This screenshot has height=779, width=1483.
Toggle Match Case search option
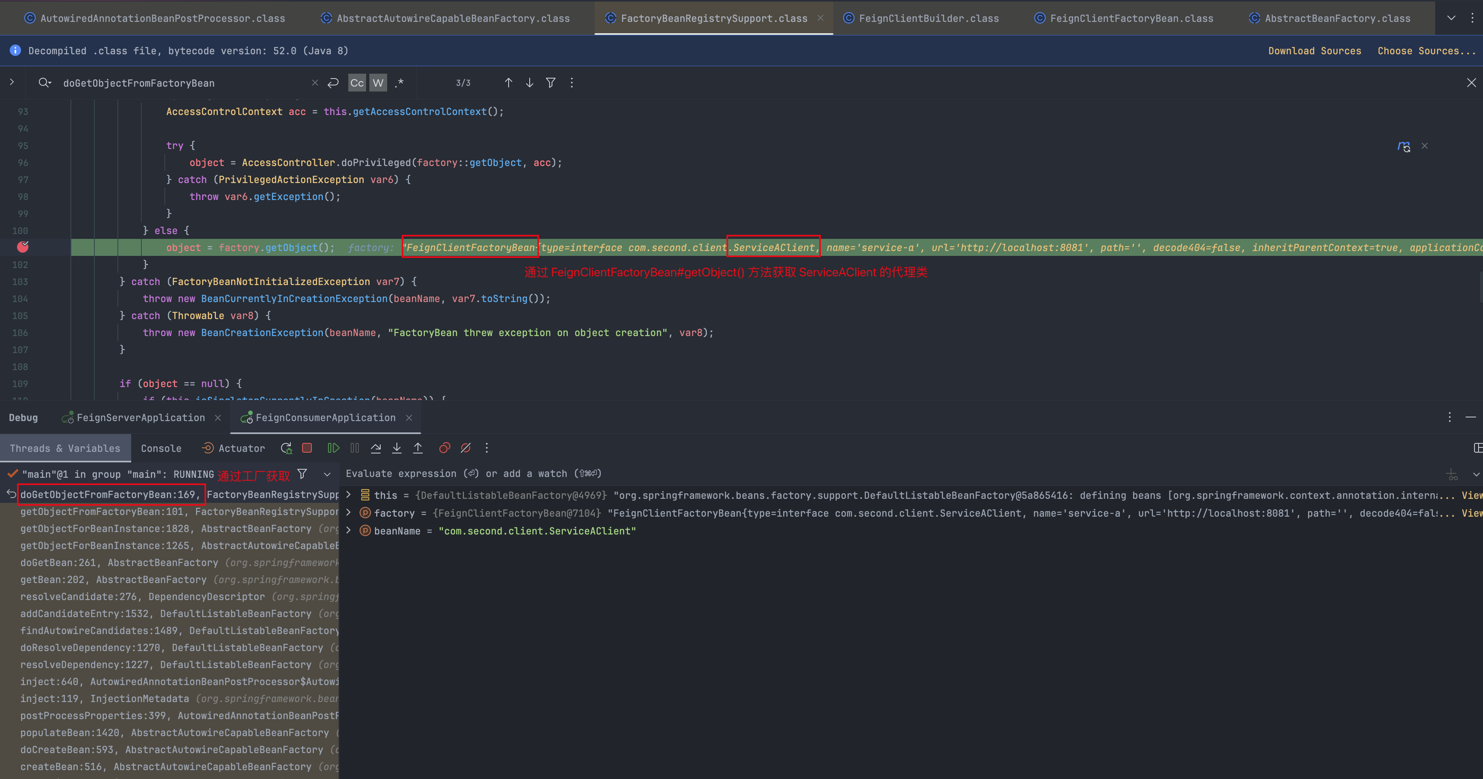(x=357, y=83)
